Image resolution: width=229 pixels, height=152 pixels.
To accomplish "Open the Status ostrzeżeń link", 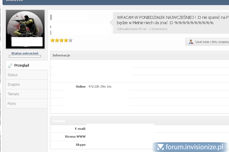I will pos(25,53).
